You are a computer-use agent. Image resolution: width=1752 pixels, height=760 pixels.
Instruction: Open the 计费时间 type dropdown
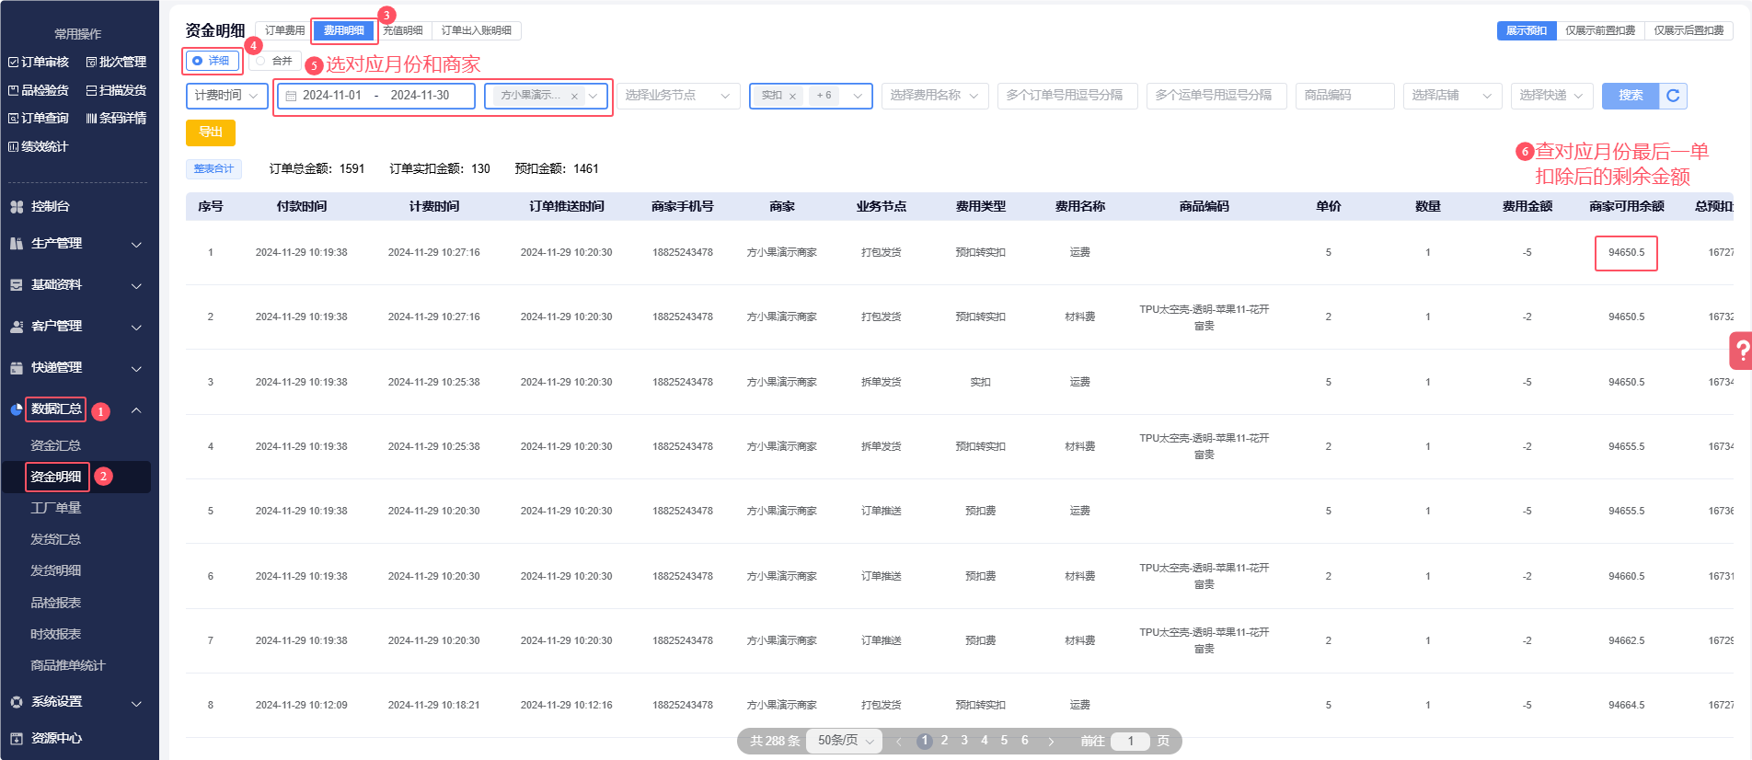(226, 96)
